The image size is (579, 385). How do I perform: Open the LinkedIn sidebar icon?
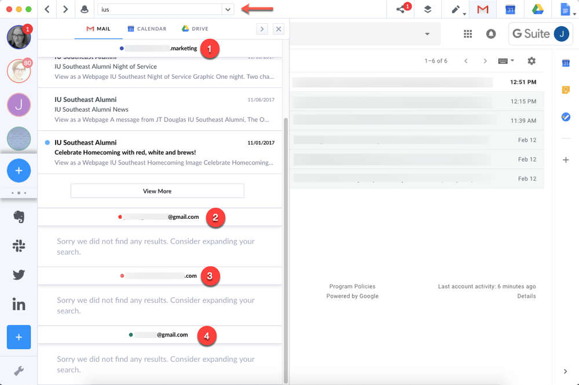19,304
